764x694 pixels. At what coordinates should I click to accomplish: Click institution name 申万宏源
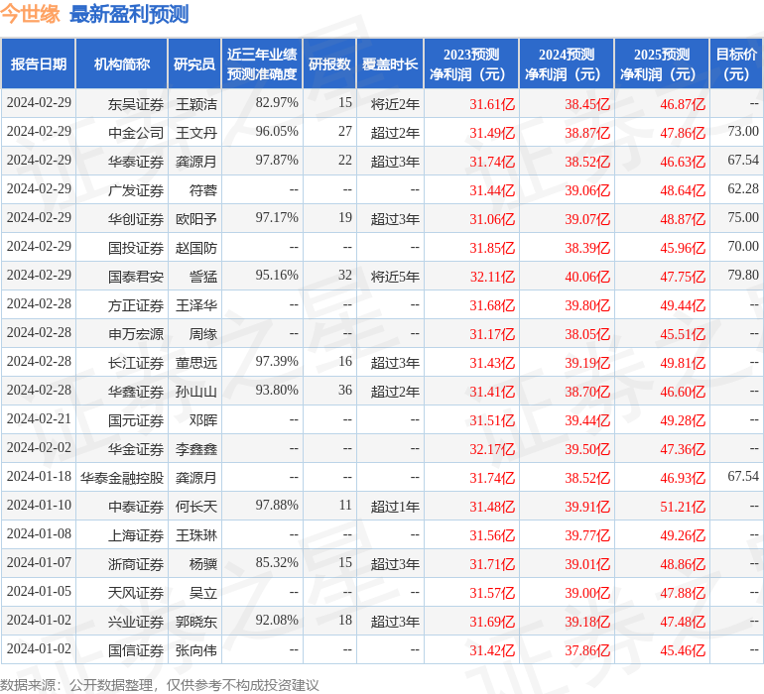pos(136,334)
